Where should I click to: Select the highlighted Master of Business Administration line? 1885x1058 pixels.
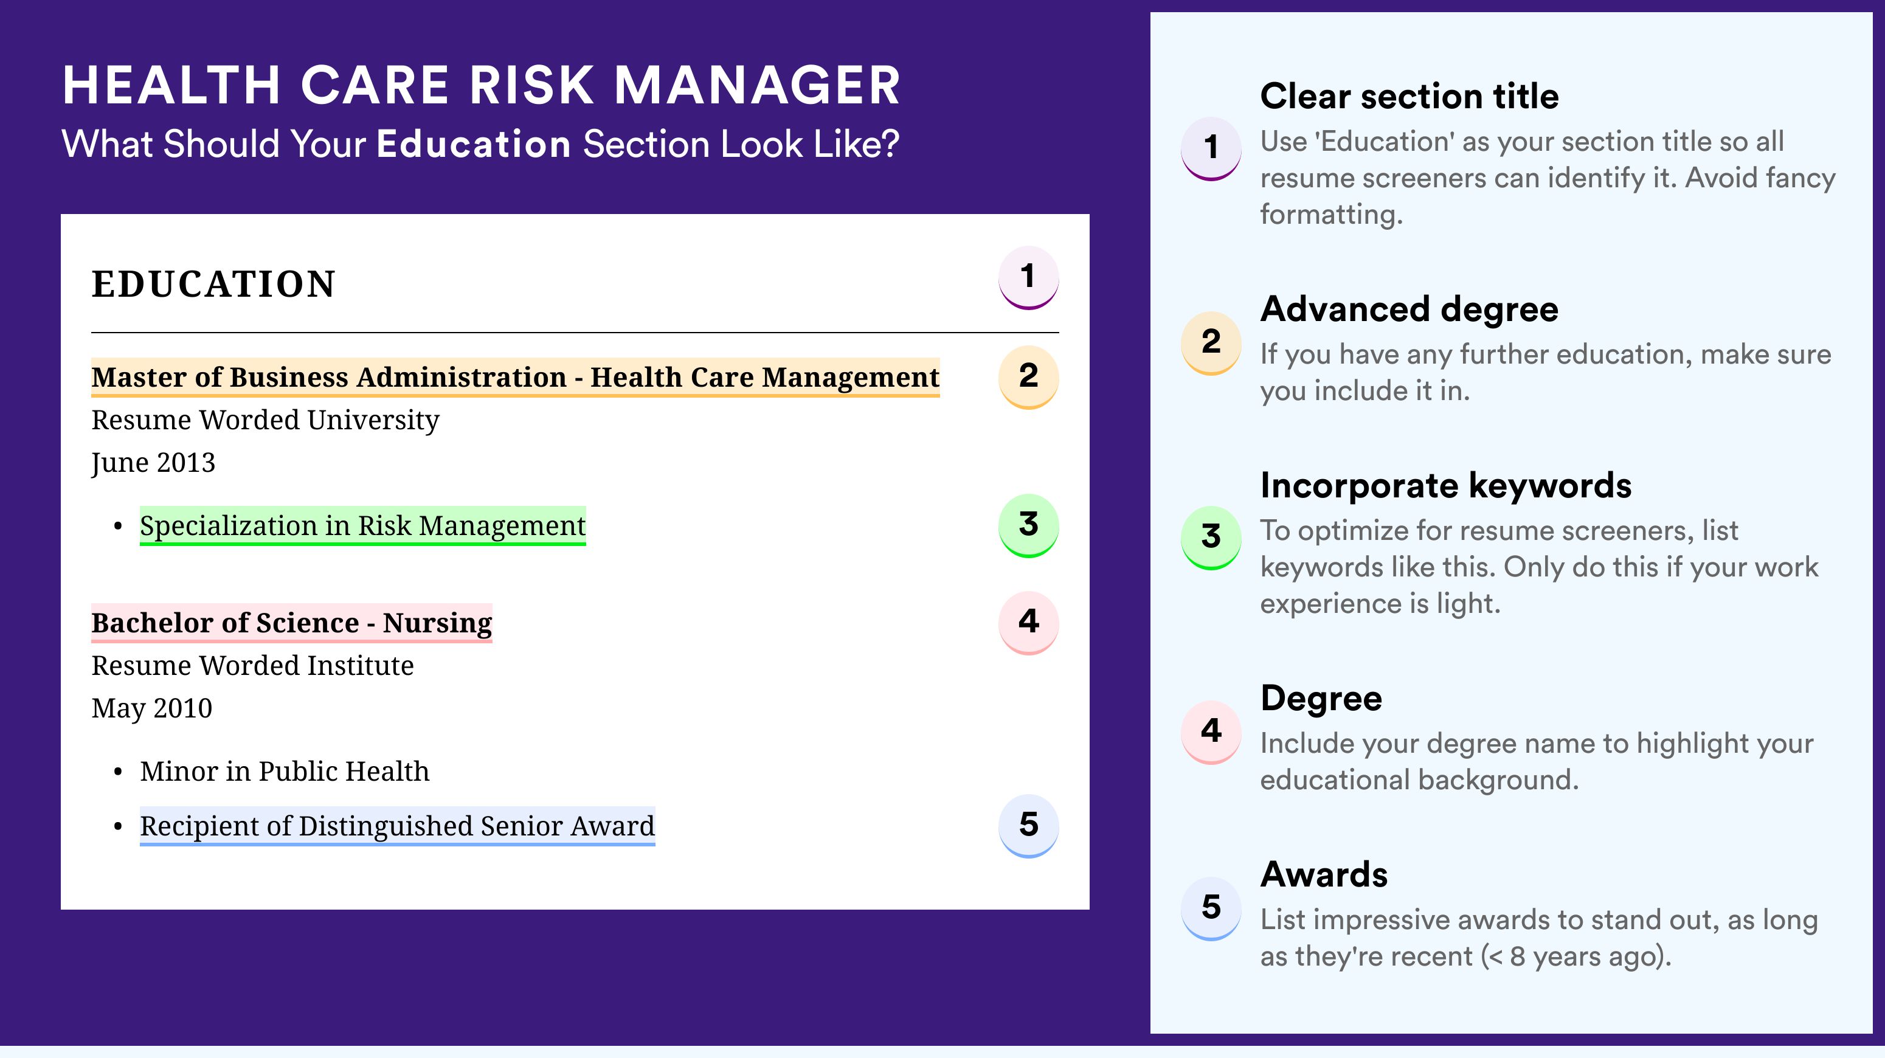coord(515,378)
